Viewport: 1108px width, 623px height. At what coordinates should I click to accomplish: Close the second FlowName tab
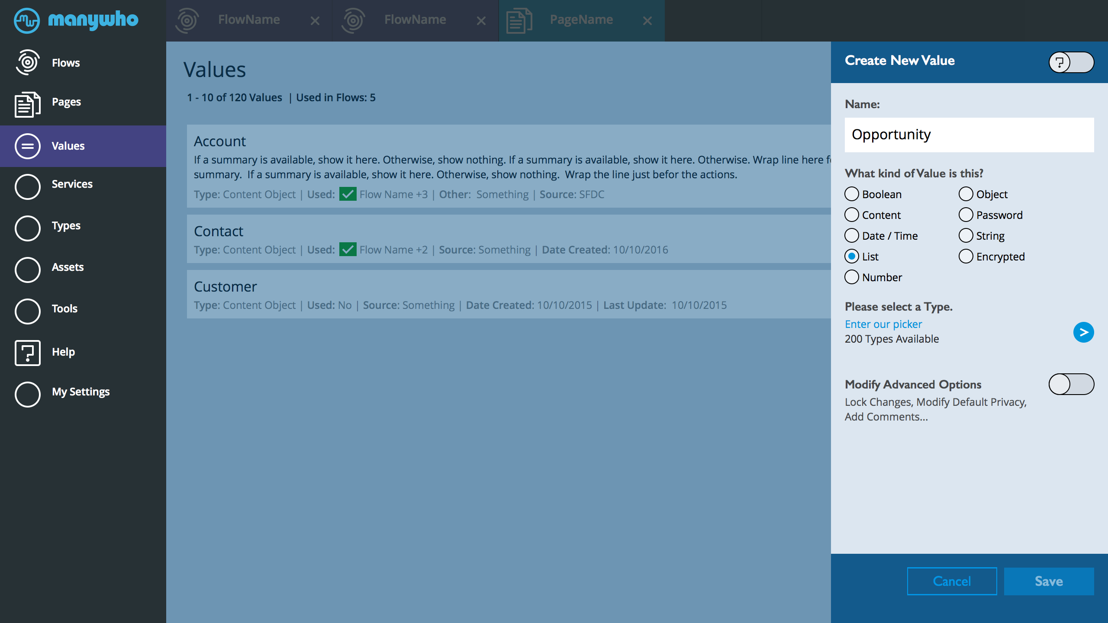tap(481, 21)
